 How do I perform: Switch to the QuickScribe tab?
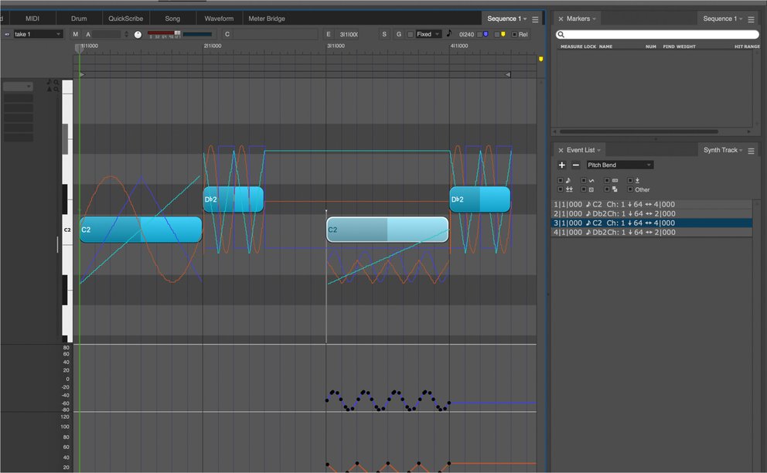(x=125, y=19)
